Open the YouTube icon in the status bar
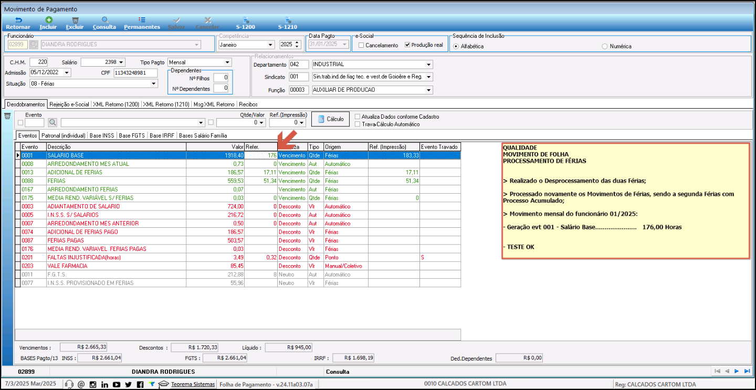Screen dimensions: 756x390 point(117,384)
